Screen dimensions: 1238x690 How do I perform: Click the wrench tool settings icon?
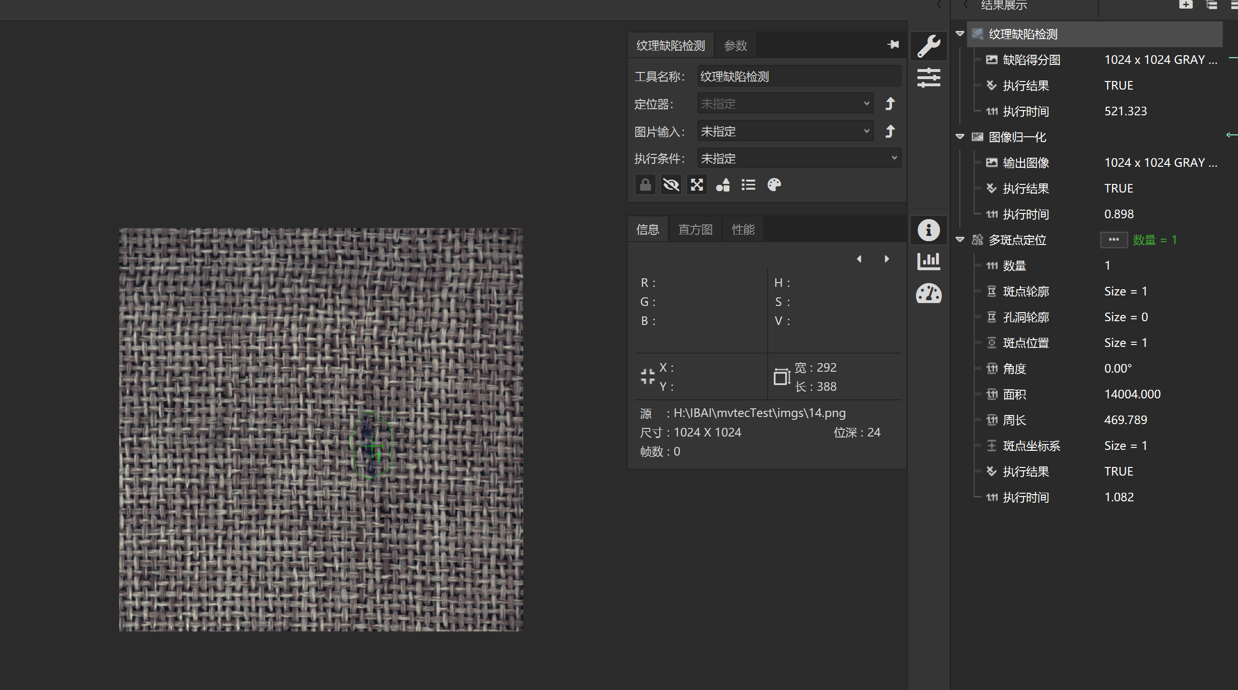(928, 46)
